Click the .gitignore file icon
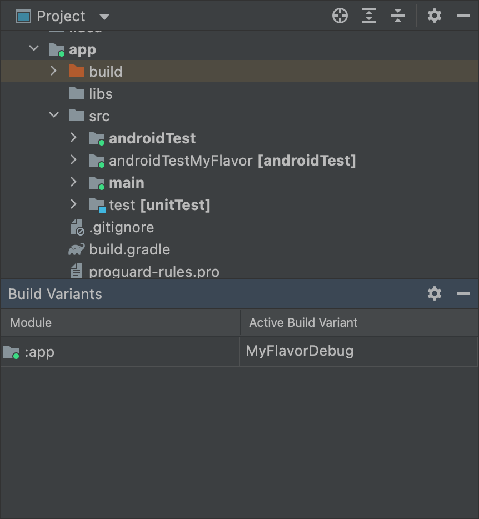This screenshot has height=519, width=479. (x=77, y=227)
